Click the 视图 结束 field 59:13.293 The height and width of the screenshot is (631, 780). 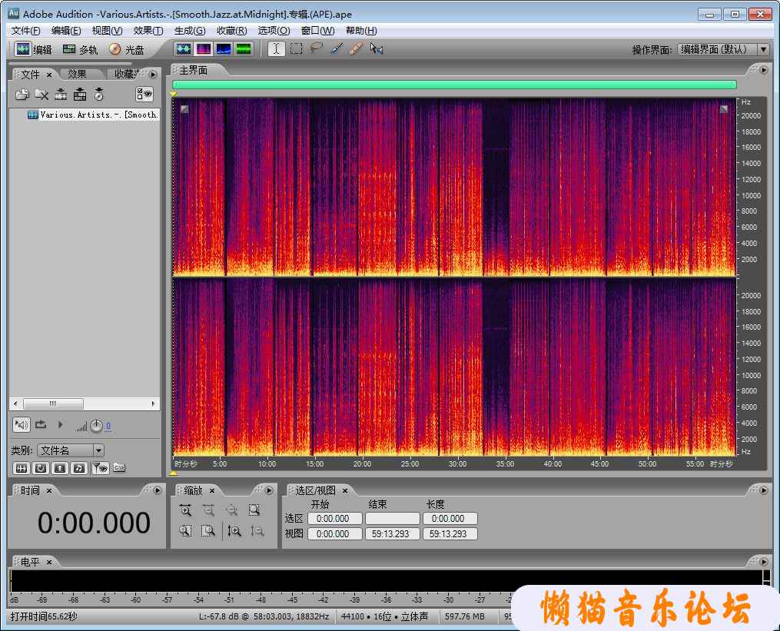tap(393, 534)
